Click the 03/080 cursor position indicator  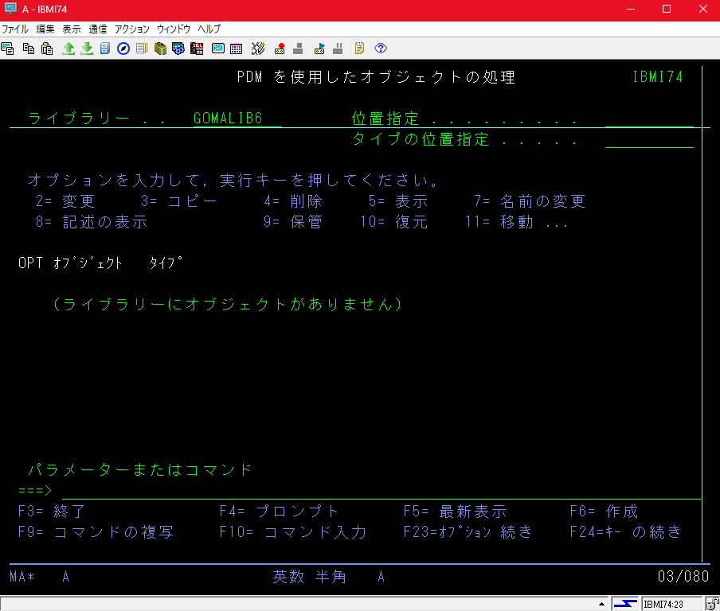pyautogui.click(x=683, y=576)
